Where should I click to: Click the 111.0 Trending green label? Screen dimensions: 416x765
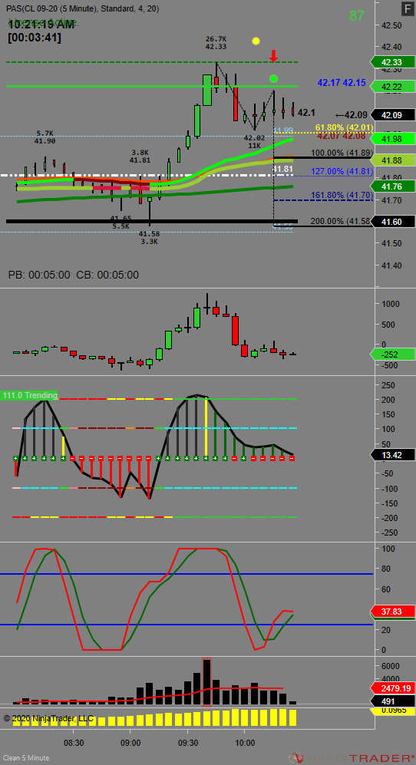pyautogui.click(x=29, y=395)
